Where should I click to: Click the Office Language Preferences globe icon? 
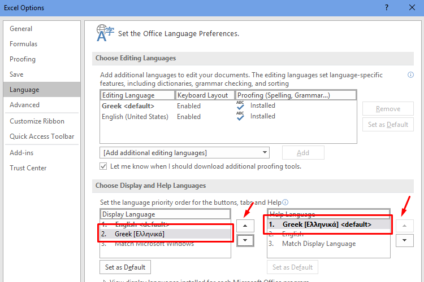[x=105, y=33]
